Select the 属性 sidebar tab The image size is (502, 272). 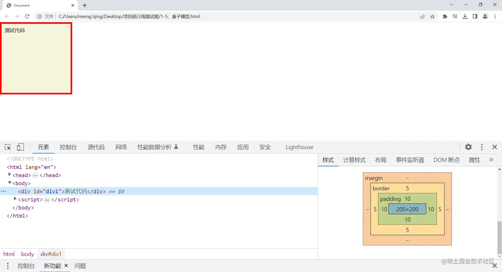pos(474,160)
